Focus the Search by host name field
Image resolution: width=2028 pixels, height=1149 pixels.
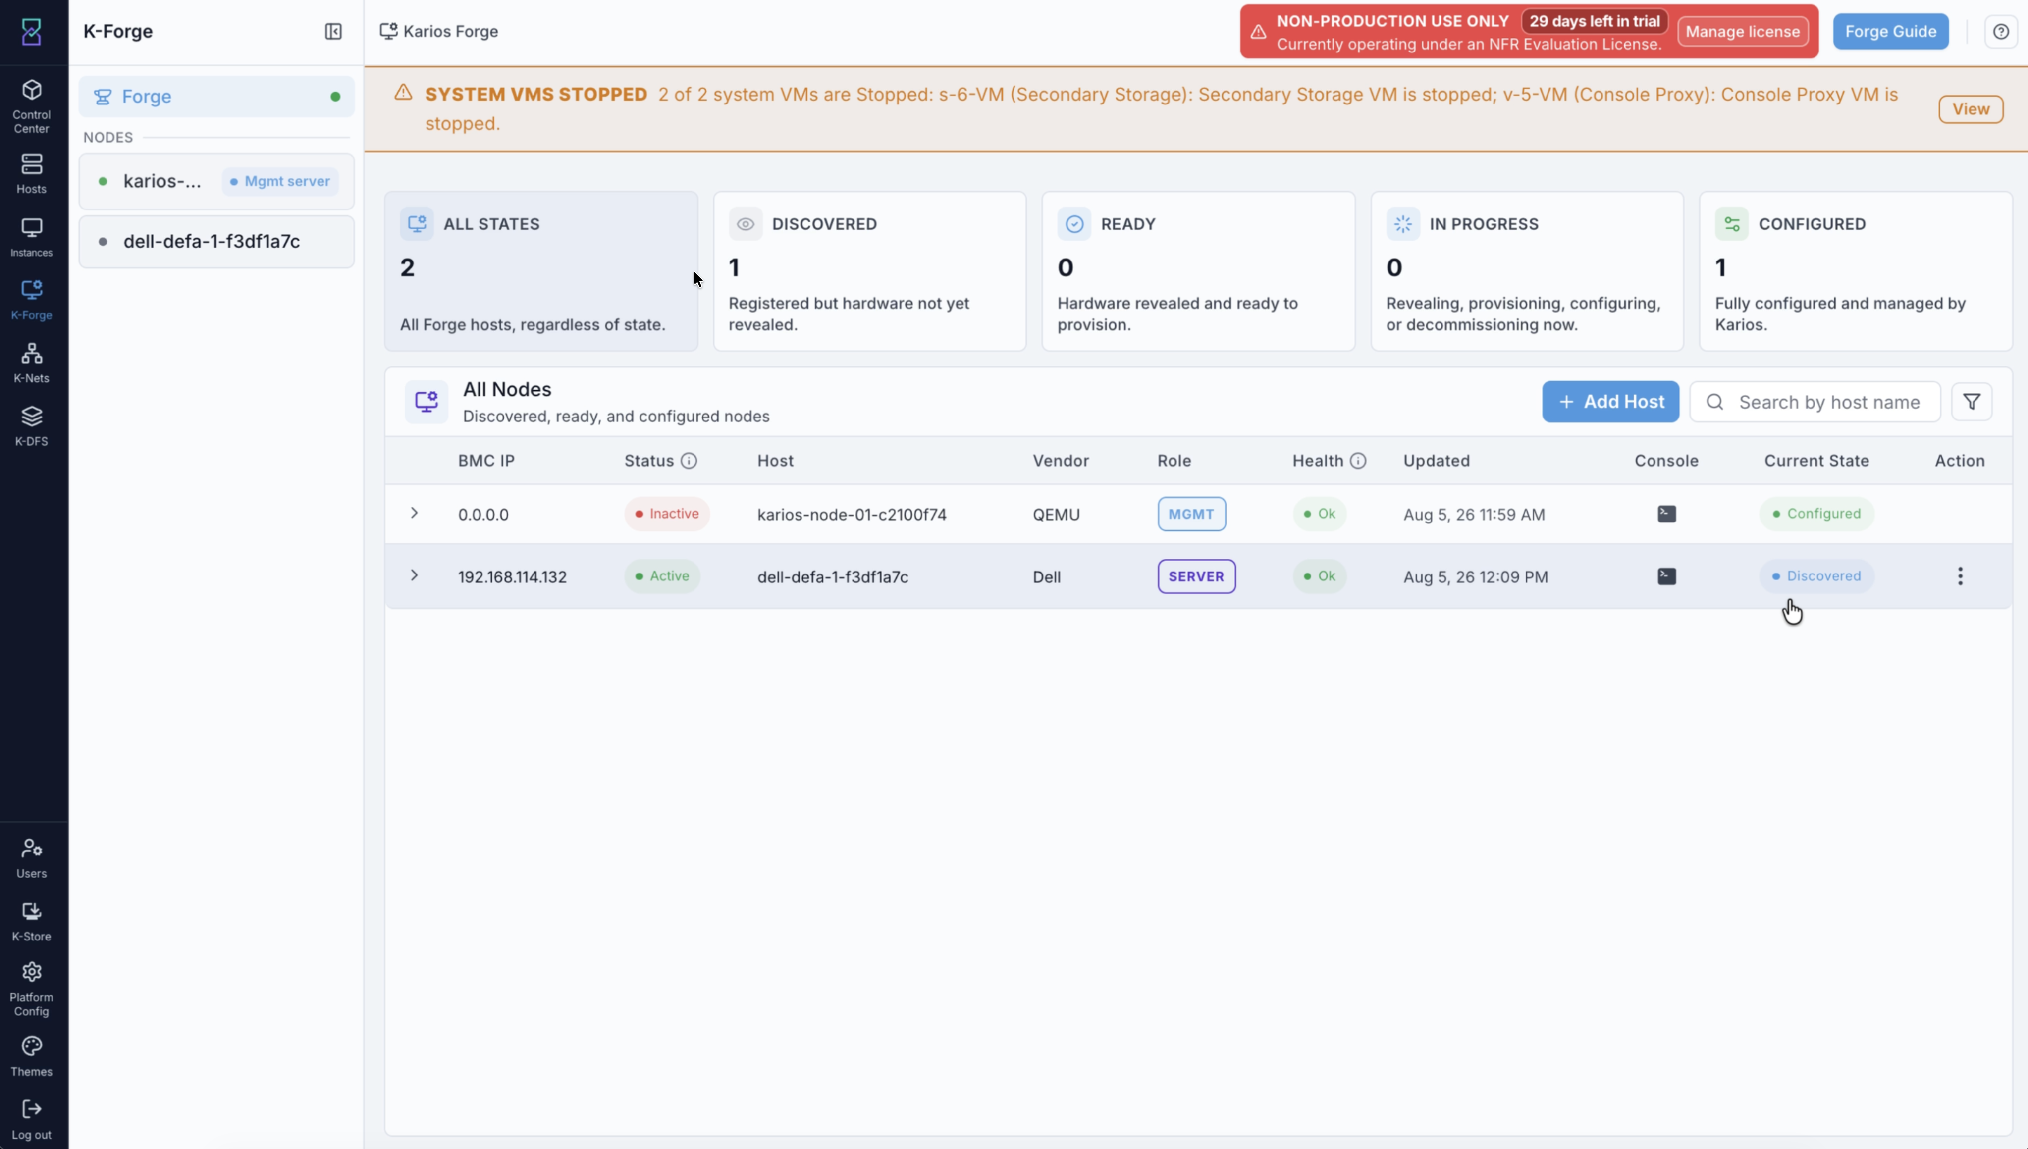pyautogui.click(x=1815, y=402)
